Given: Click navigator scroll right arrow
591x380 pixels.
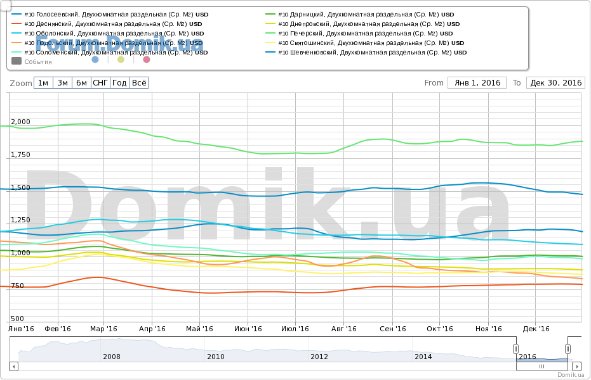Looking at the screenshot, I should point(576,366).
